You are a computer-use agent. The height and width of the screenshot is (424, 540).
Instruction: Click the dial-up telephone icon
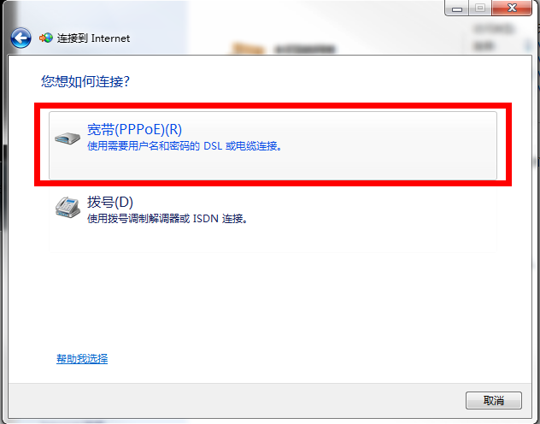pyautogui.click(x=67, y=207)
